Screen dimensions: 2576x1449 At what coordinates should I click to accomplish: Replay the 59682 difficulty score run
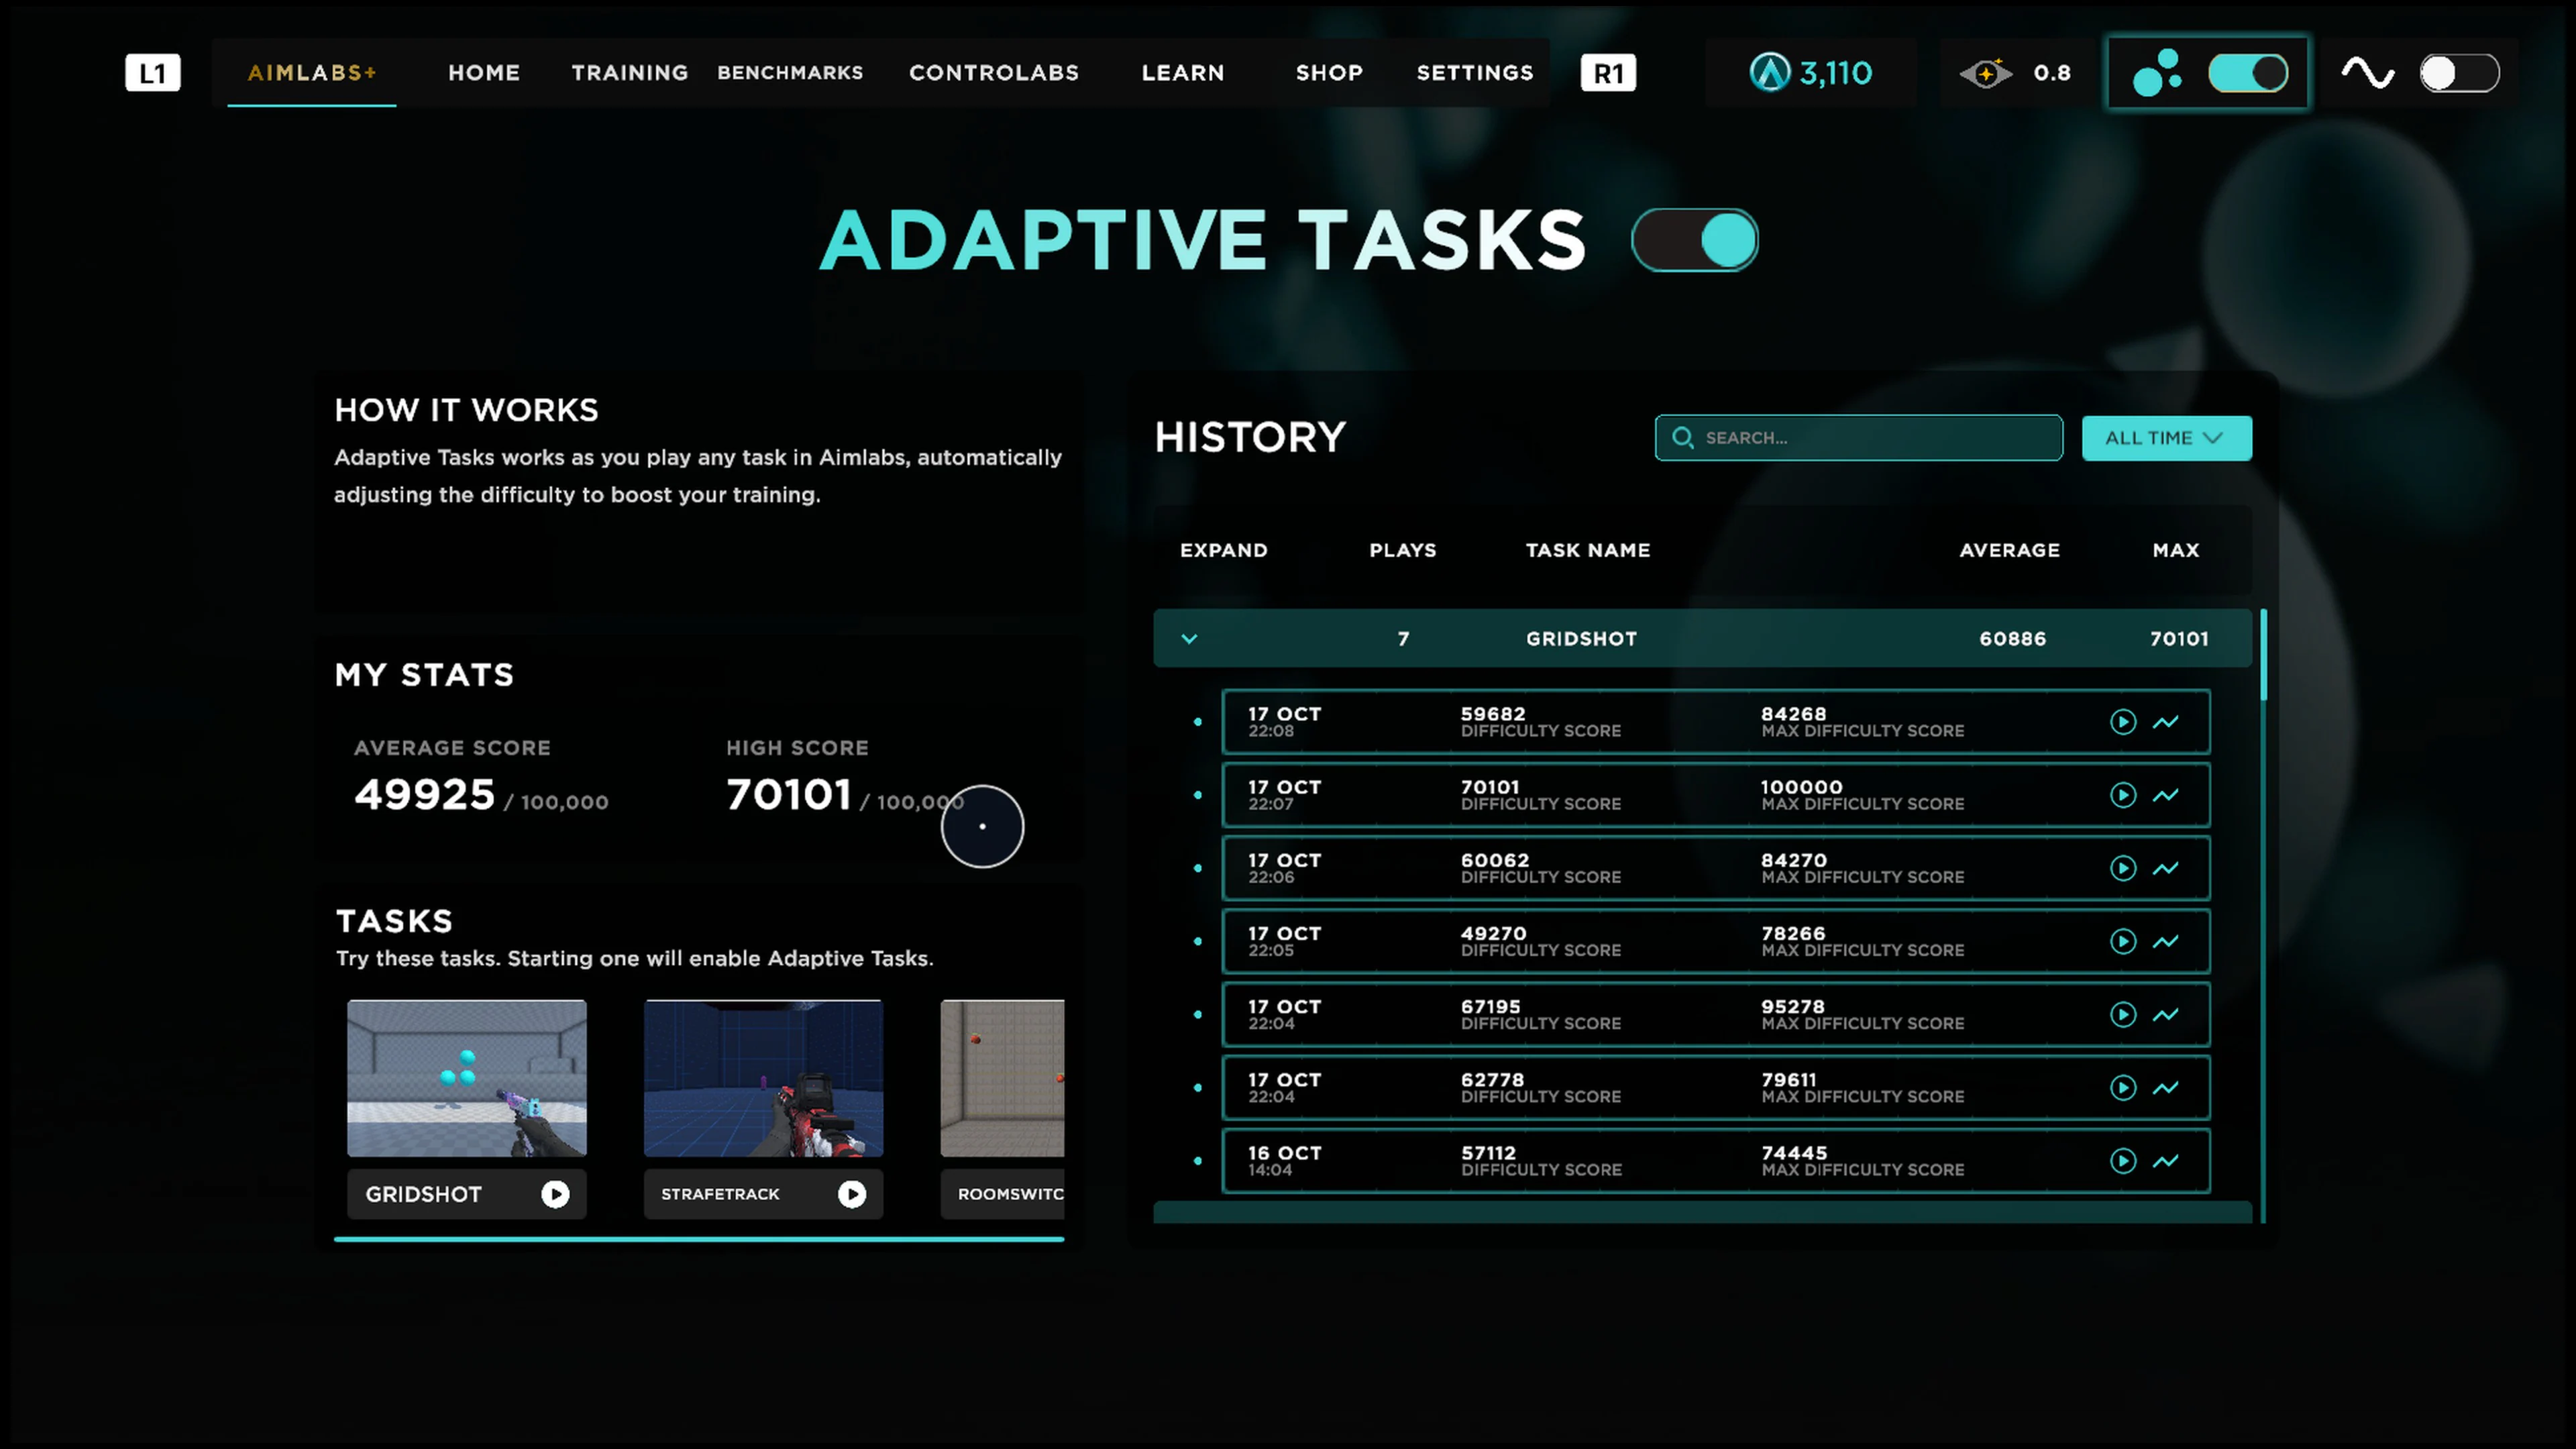pyautogui.click(x=2123, y=722)
